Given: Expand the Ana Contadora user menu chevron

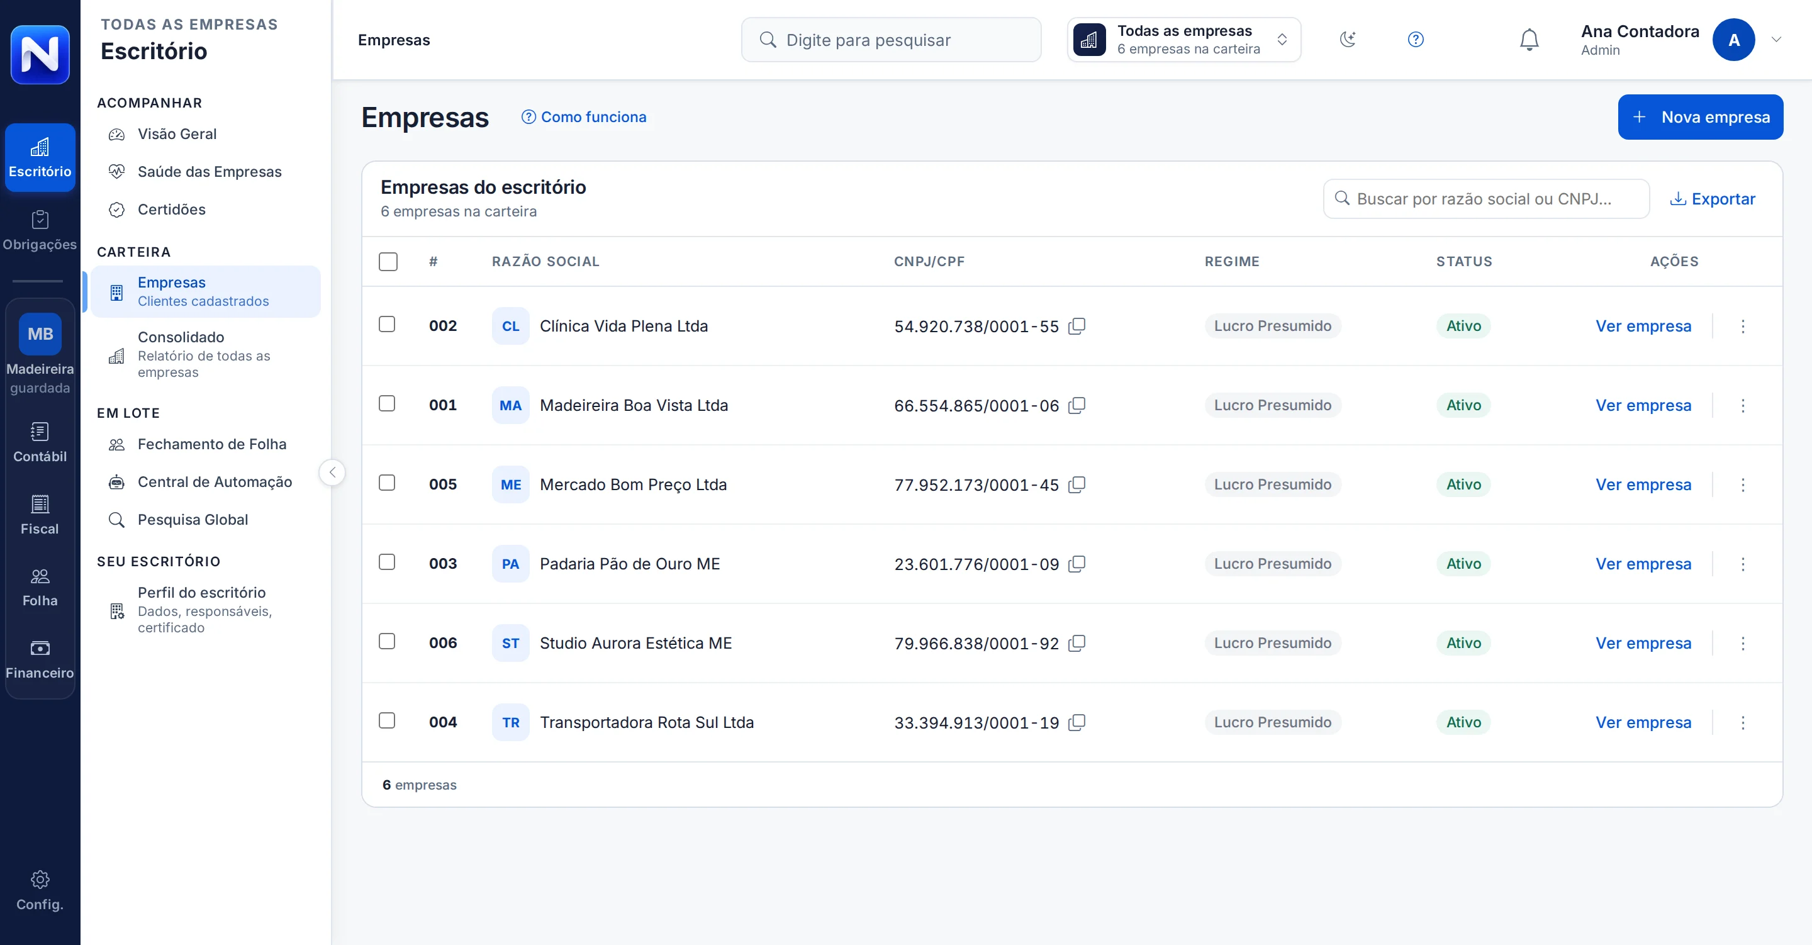Looking at the screenshot, I should pyautogui.click(x=1776, y=40).
